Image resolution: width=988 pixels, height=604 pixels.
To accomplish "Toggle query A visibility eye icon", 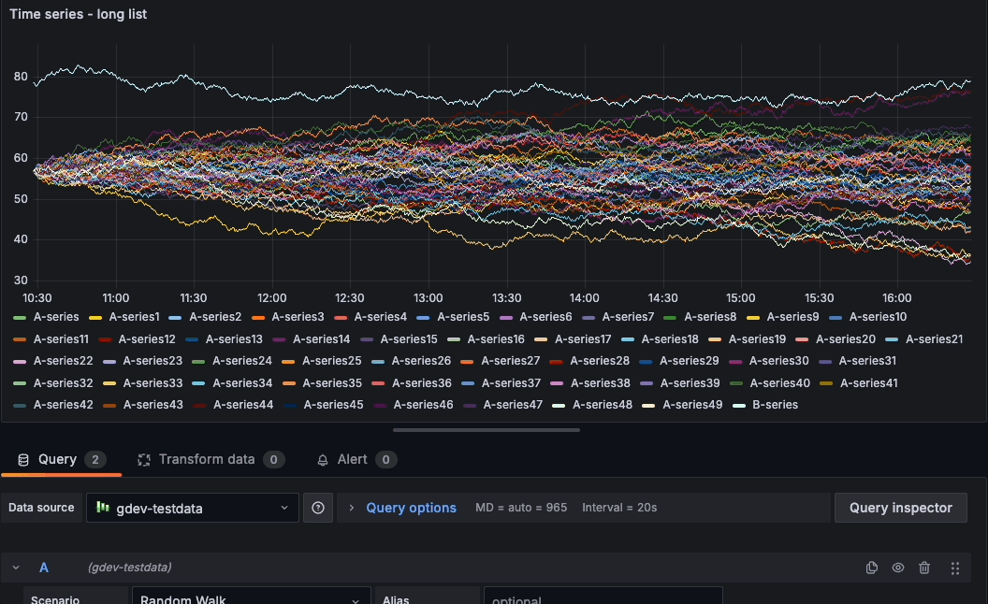I will click(x=898, y=568).
